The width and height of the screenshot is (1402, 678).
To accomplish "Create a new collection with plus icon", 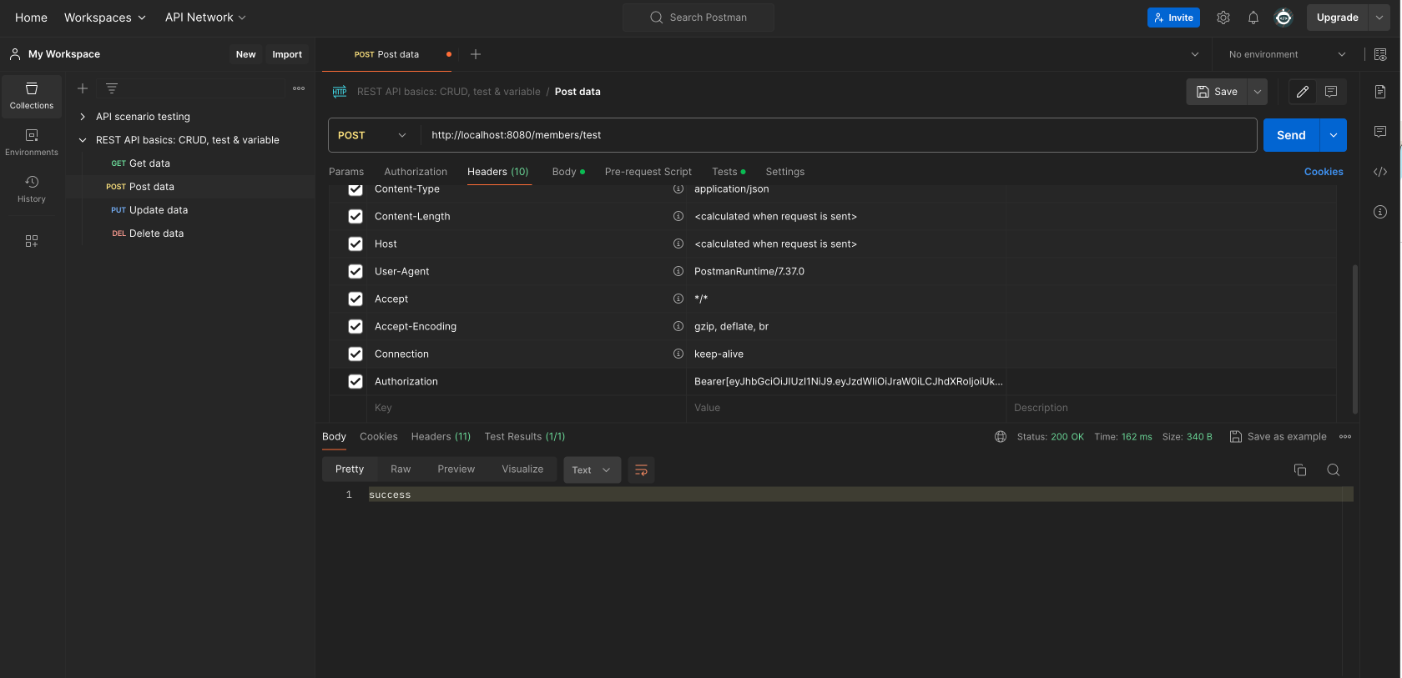I will [83, 88].
